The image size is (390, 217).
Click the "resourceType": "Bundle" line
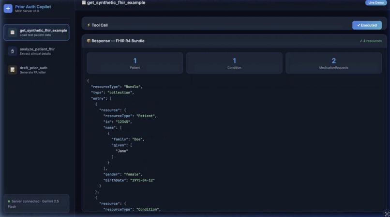tap(117, 87)
